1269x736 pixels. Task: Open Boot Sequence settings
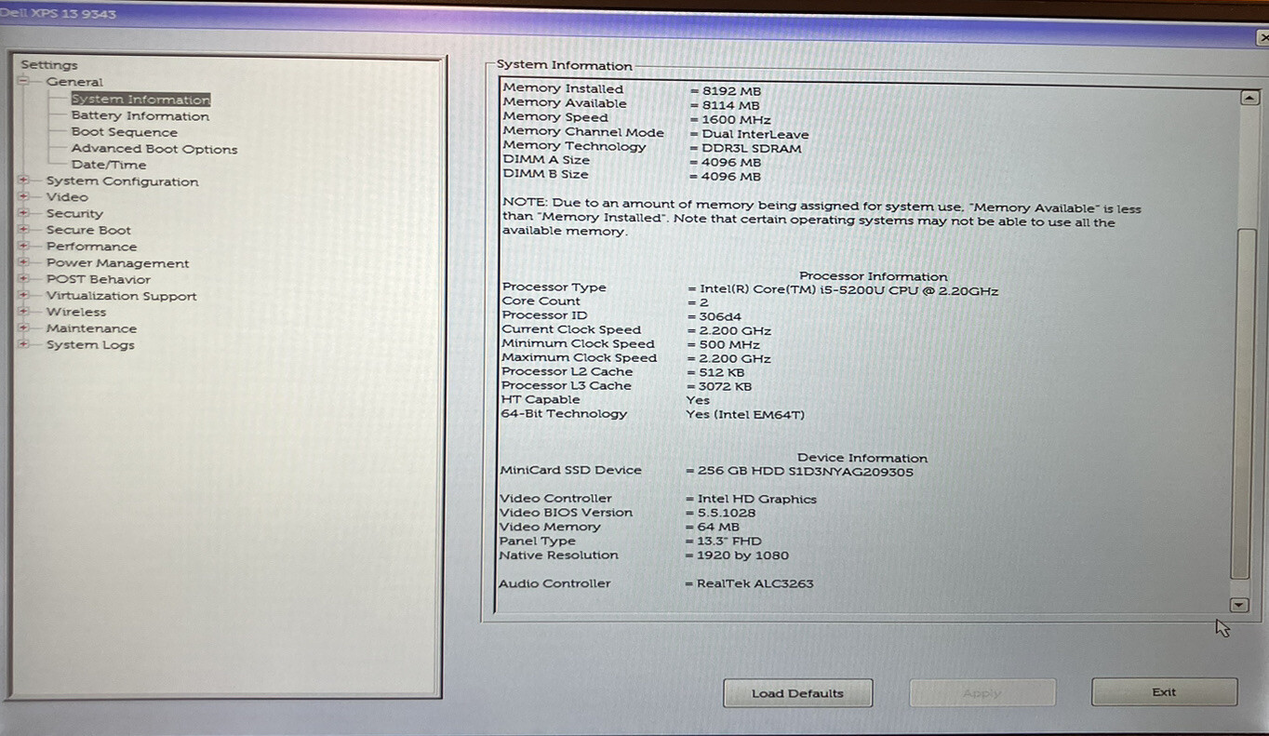pyautogui.click(x=125, y=132)
